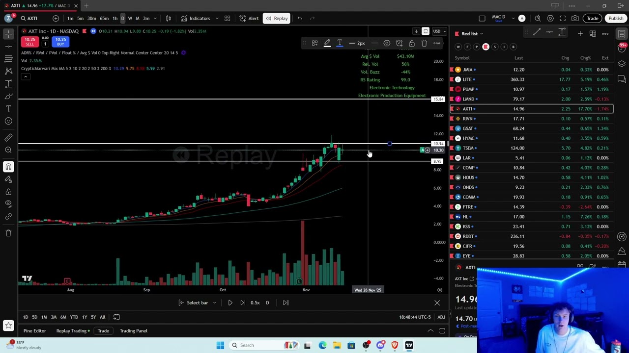
Task: Switch to the Pine Editor tab
Action: pos(34,330)
